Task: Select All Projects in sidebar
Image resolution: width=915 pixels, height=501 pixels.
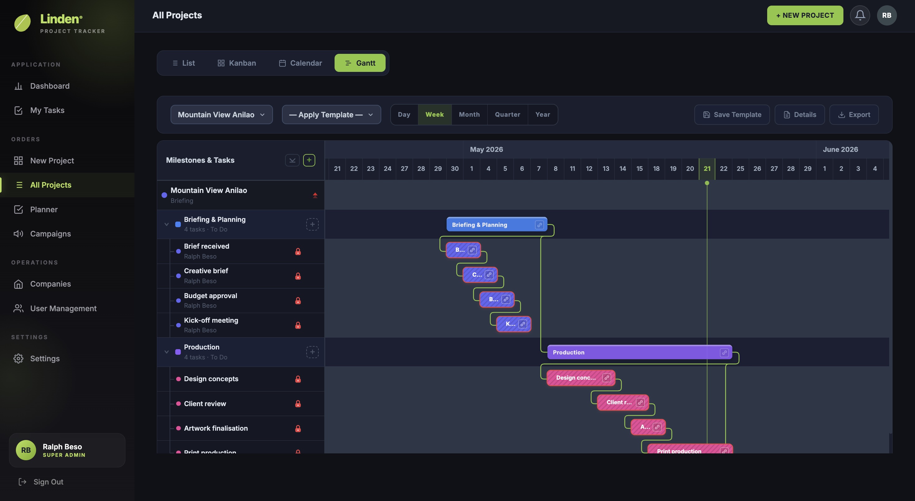Action: point(67,185)
